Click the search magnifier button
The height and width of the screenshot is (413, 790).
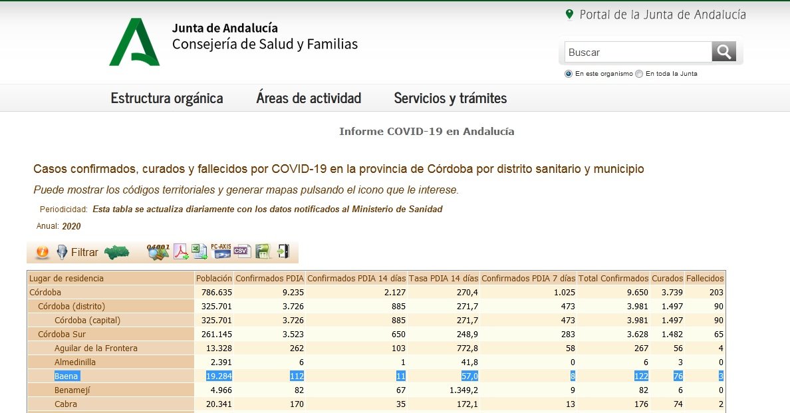pos(724,51)
